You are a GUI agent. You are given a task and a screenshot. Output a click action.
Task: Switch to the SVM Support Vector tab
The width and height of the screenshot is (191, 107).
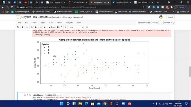point(56,2)
